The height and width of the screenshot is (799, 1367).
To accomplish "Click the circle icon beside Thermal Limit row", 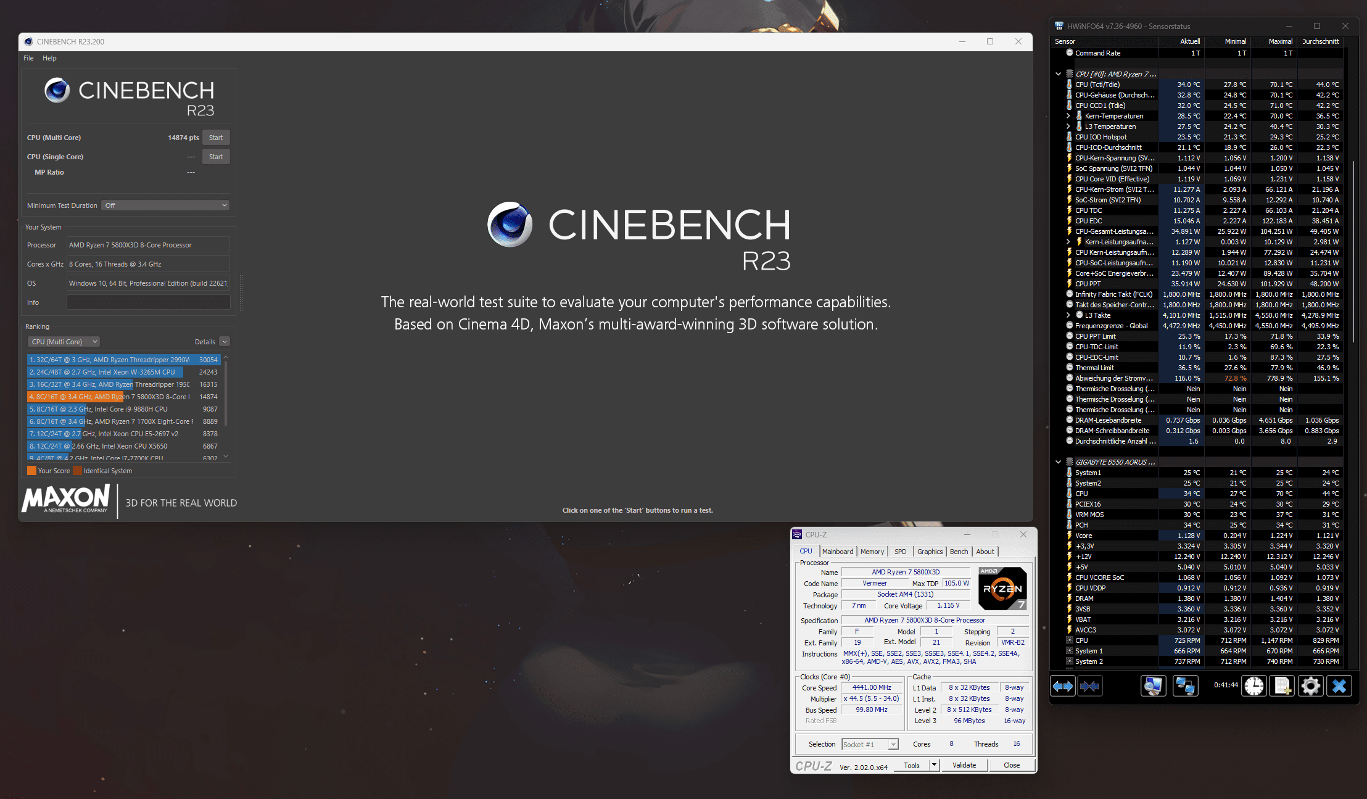I will [x=1069, y=368].
